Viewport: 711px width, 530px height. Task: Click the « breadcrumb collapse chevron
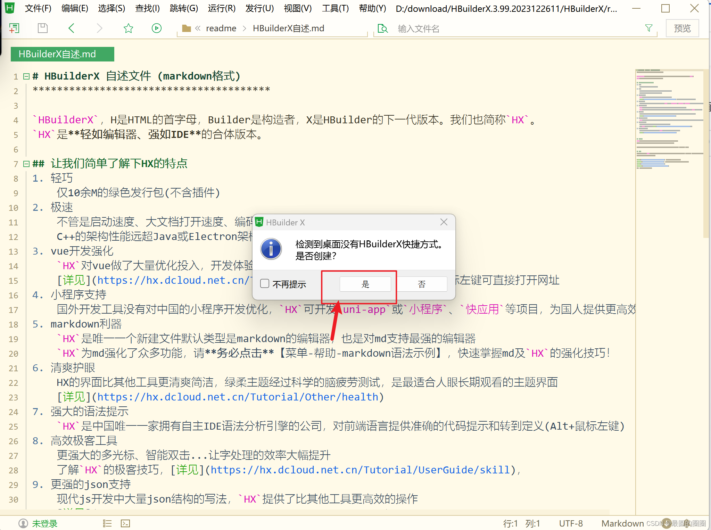[x=198, y=28]
